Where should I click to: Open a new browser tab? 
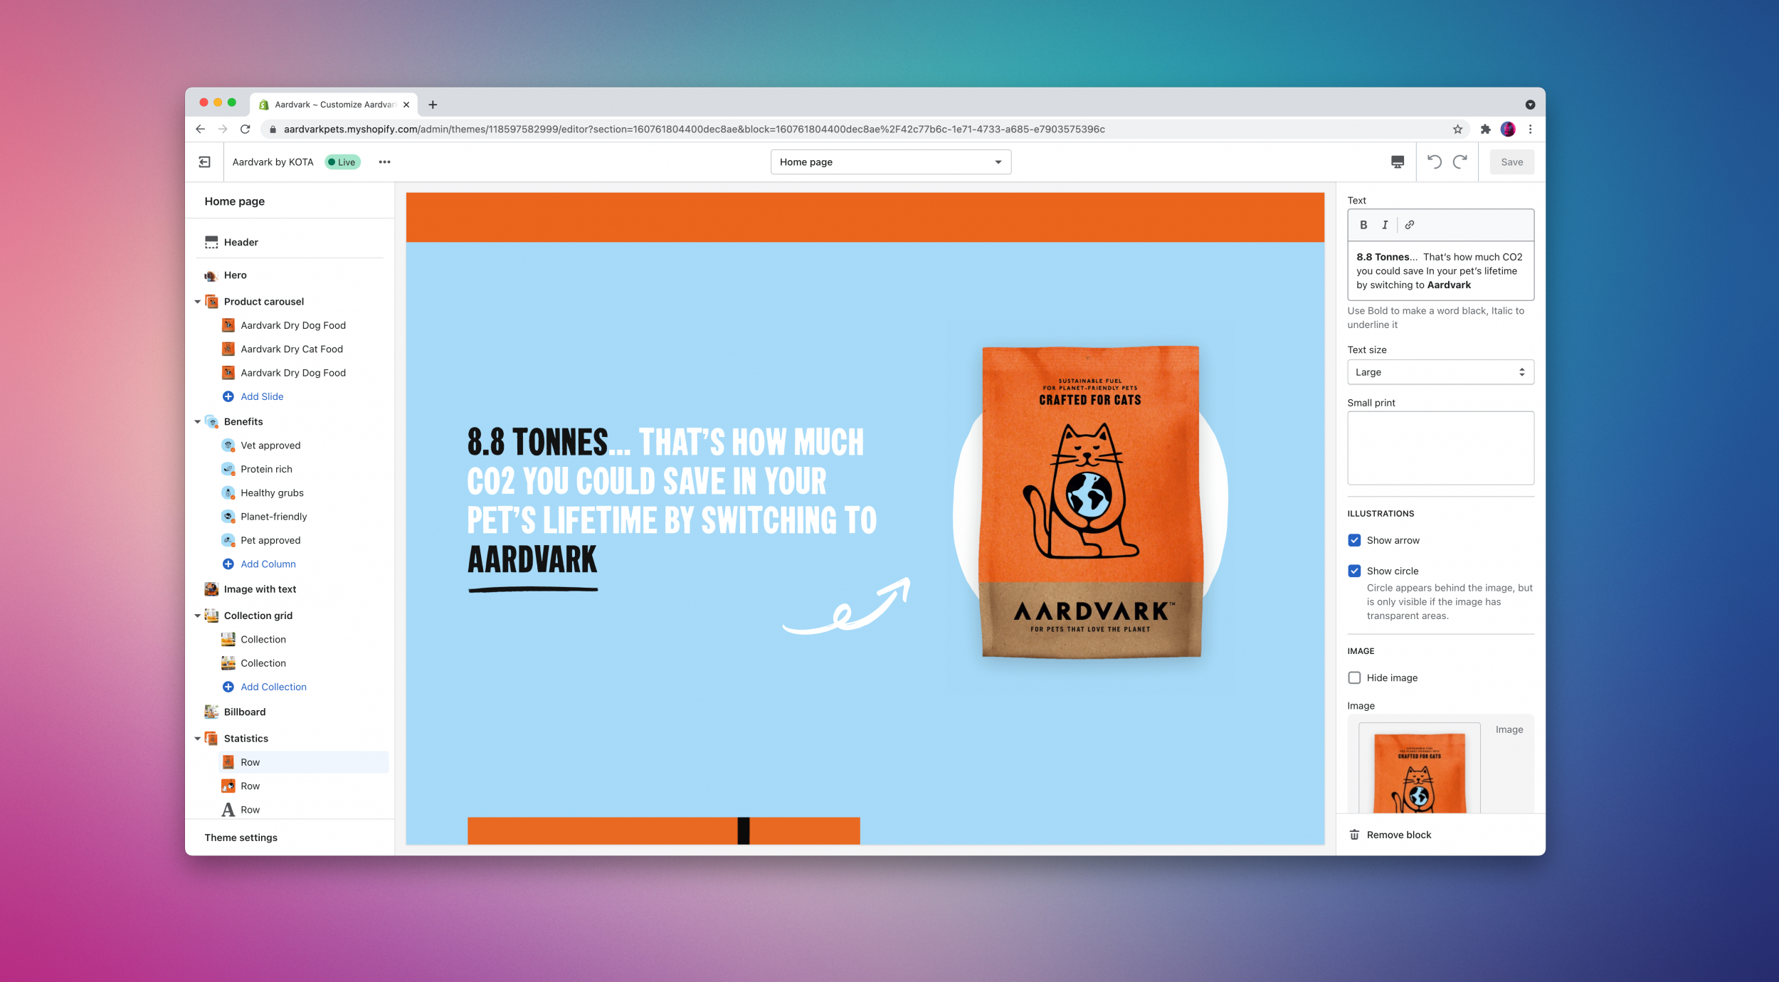point(433,105)
